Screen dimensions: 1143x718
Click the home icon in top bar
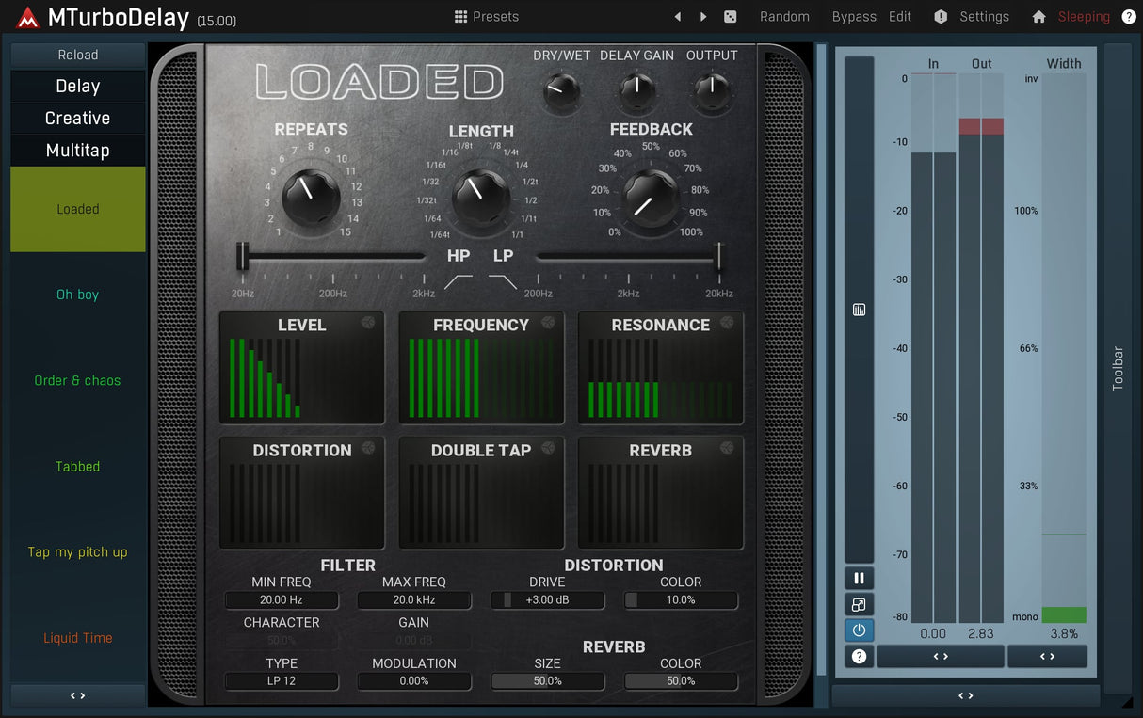(x=1038, y=17)
